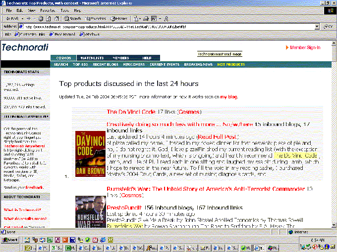Screen dimensions: 337x252
Task: Open the View menu
Action: click(32, 10)
